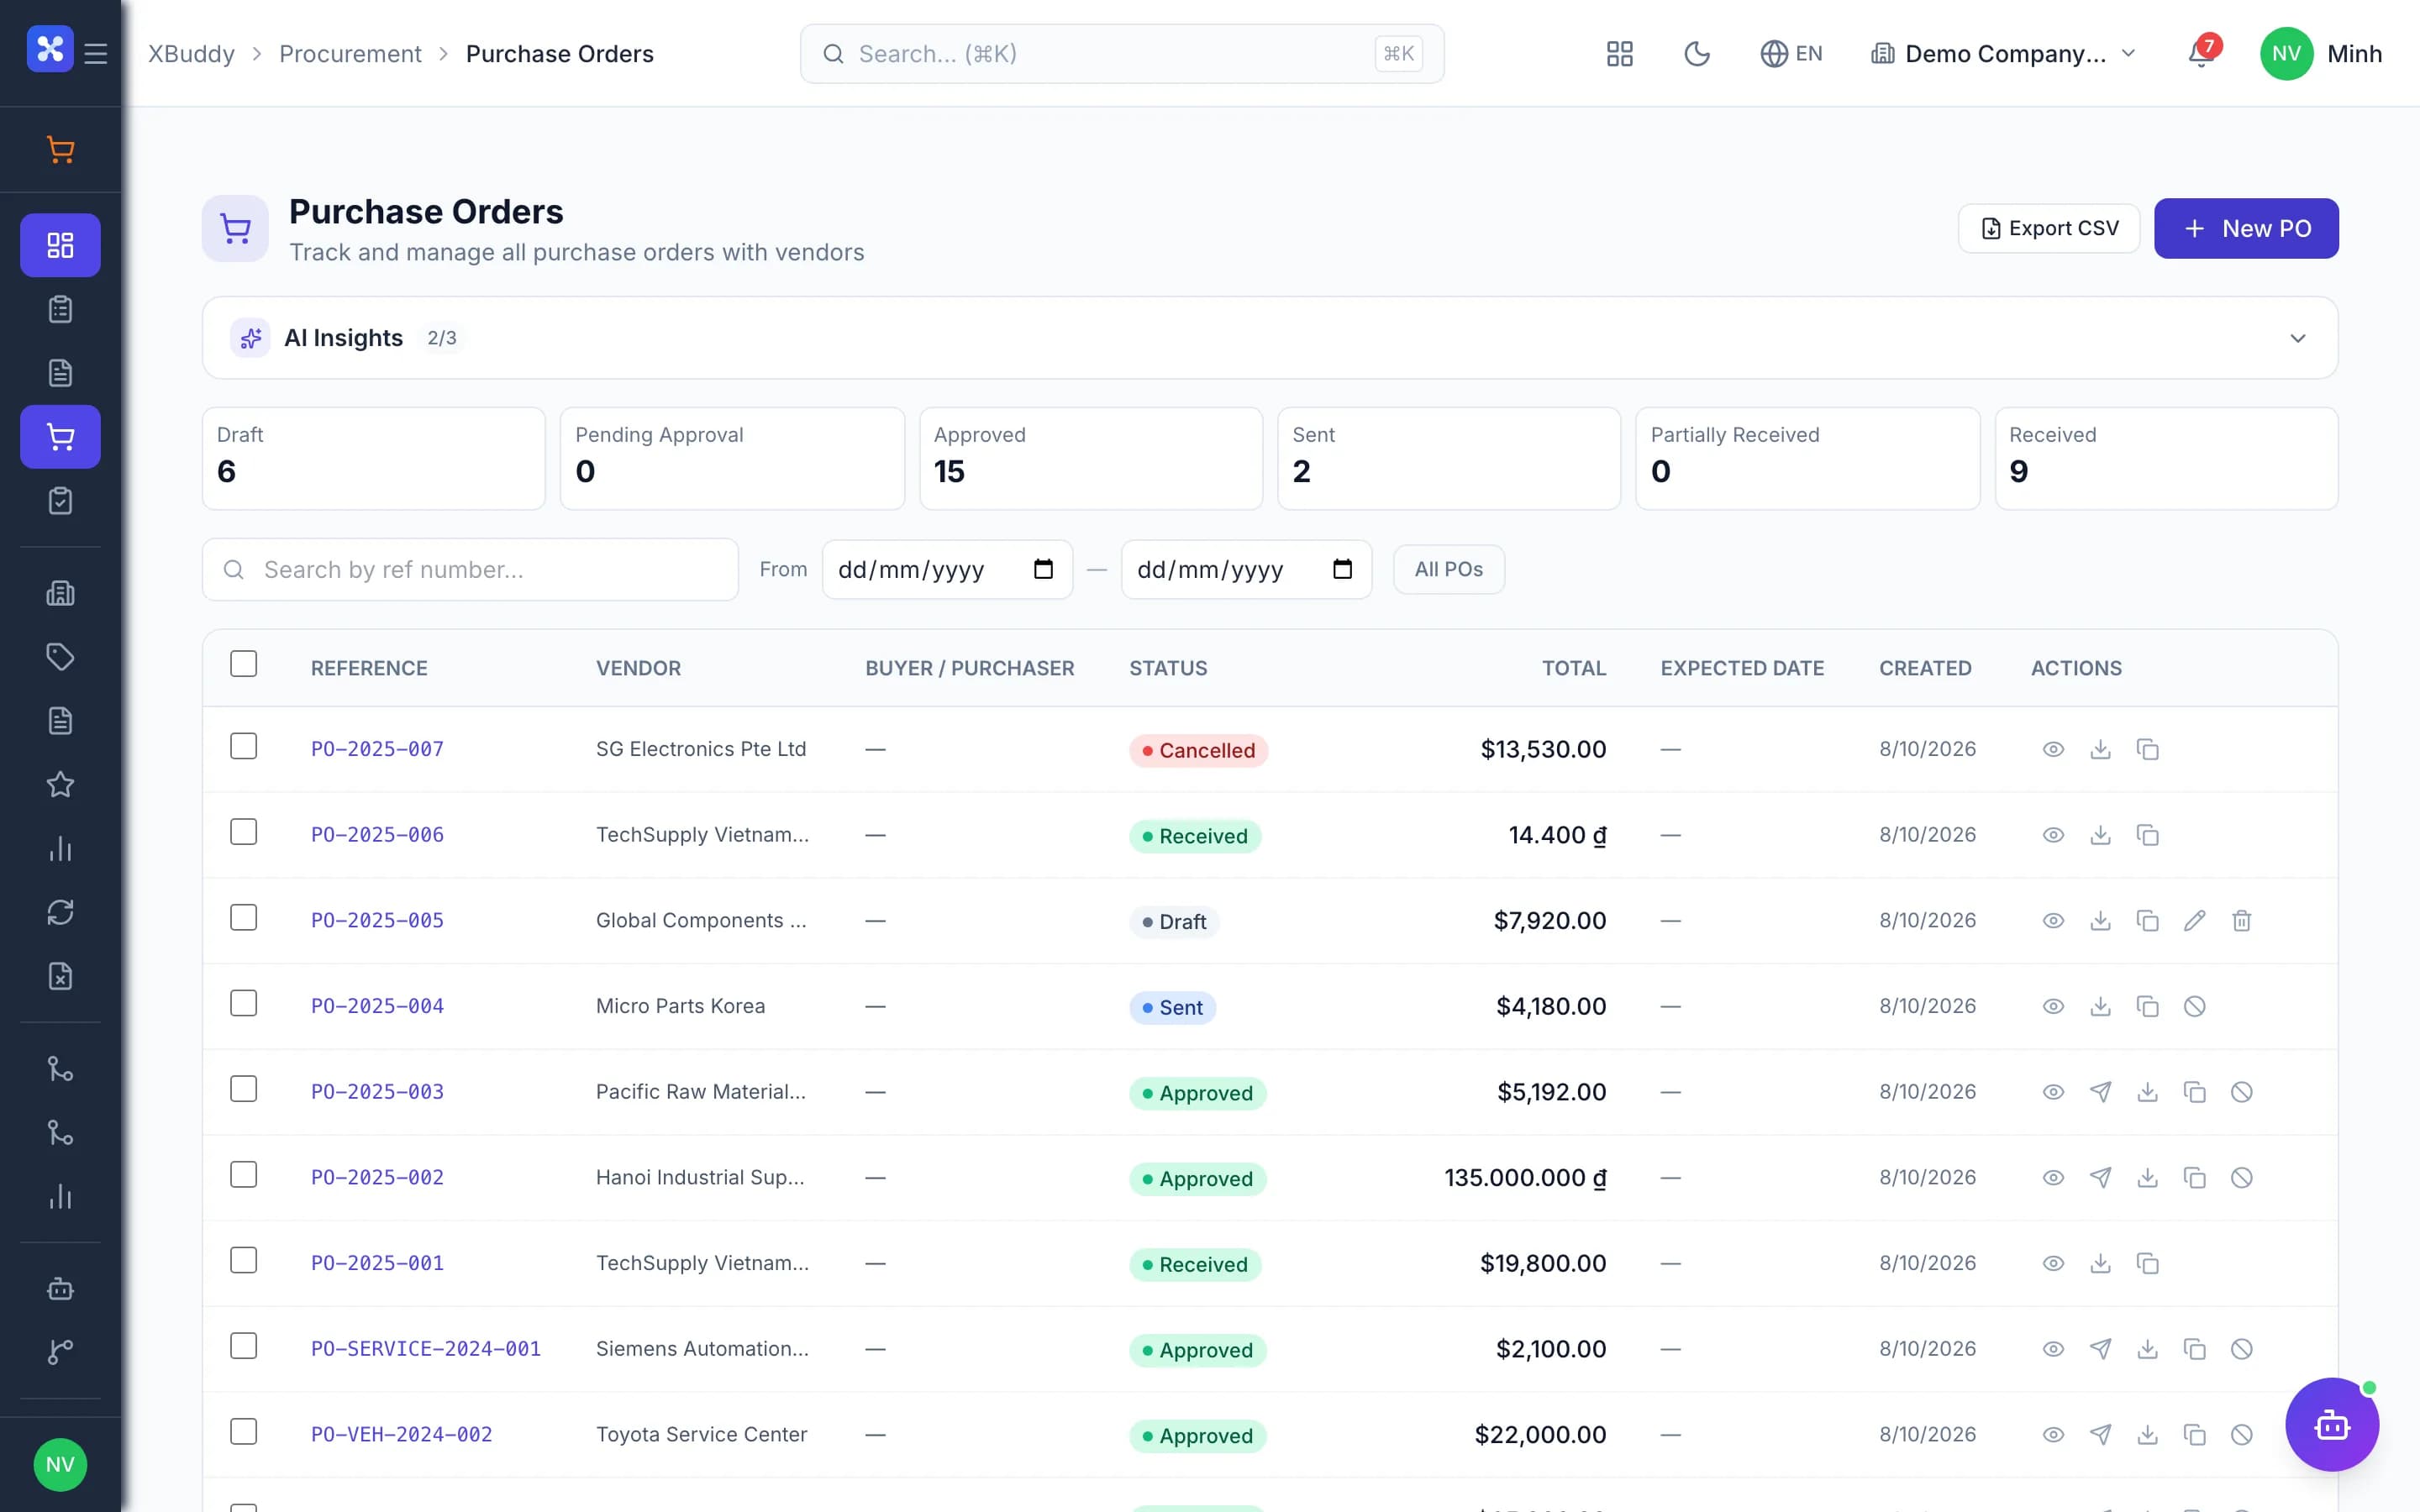Open the end date calendar picker
The height and width of the screenshot is (1512, 2420).
1342,569
